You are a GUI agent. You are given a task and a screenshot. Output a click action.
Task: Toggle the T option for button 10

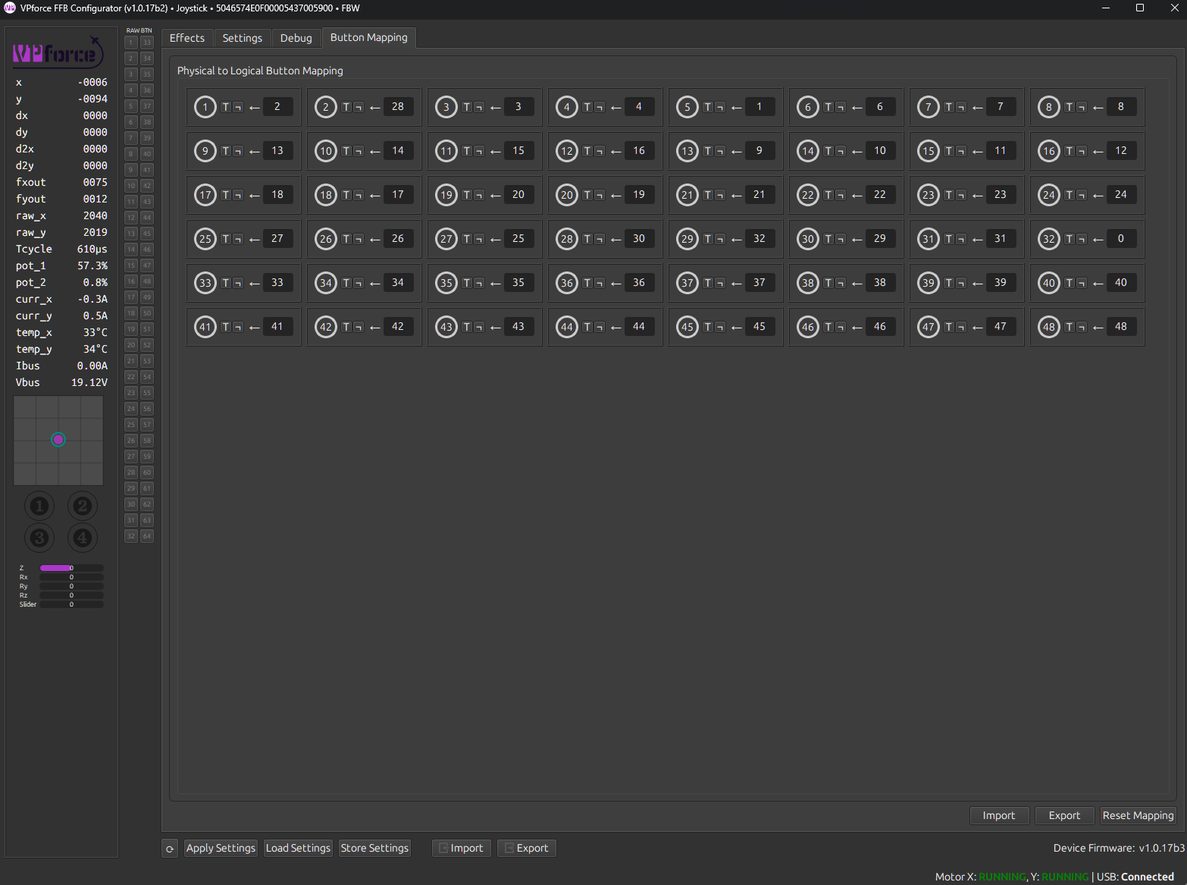point(346,151)
